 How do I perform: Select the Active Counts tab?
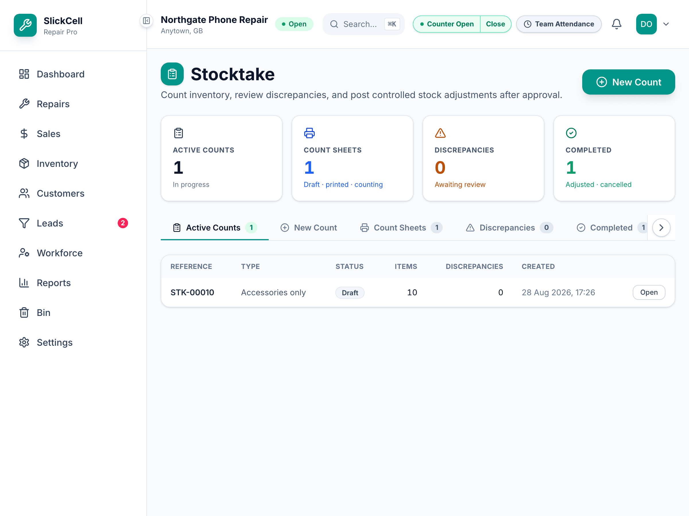click(x=215, y=228)
